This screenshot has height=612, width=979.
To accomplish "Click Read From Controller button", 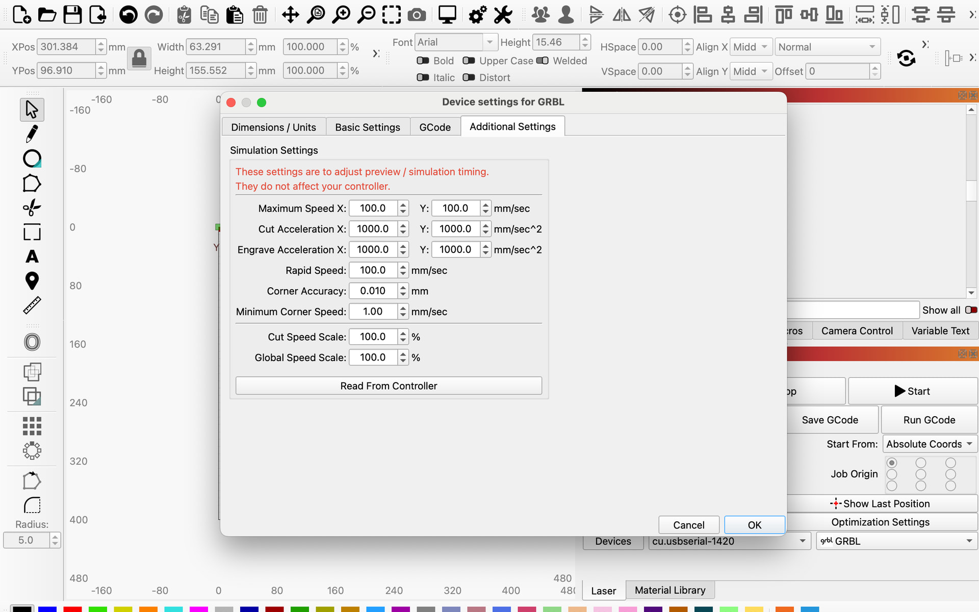I will click(389, 386).
